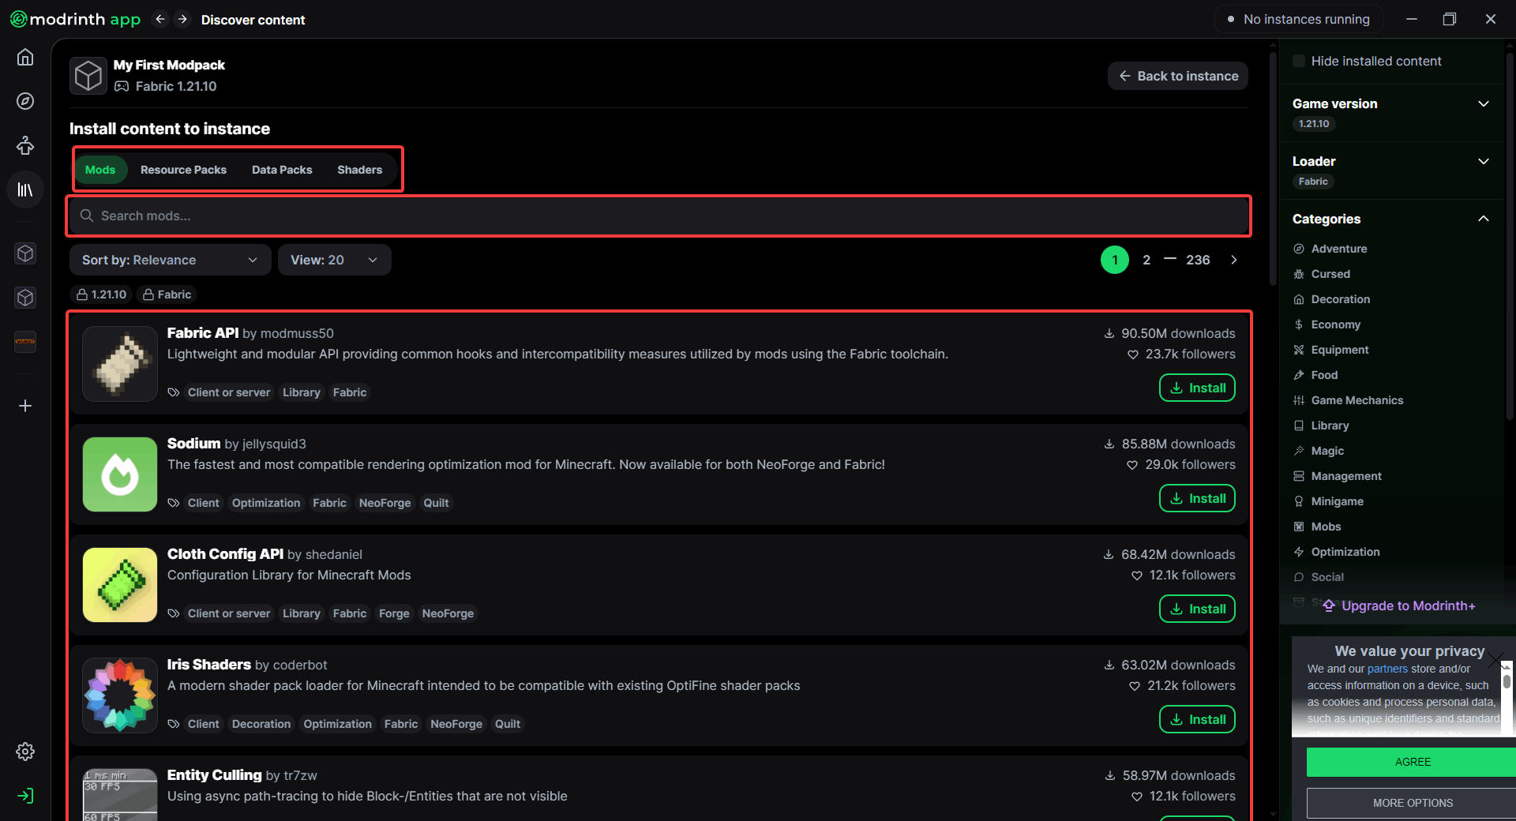
Task: Open the Home page from the sidebar
Action: click(25, 57)
